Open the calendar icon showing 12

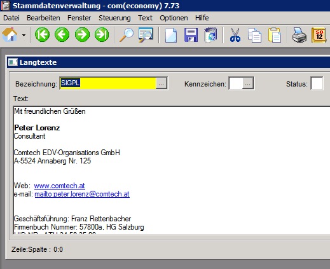point(319,35)
